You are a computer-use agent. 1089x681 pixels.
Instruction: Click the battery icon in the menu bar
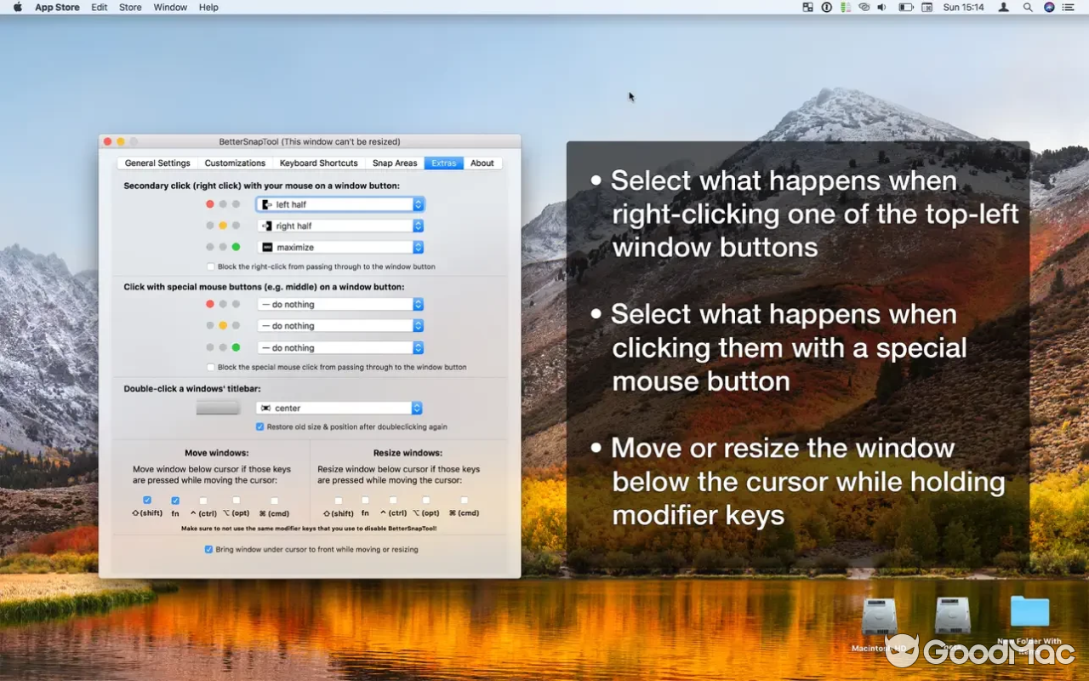click(x=905, y=7)
